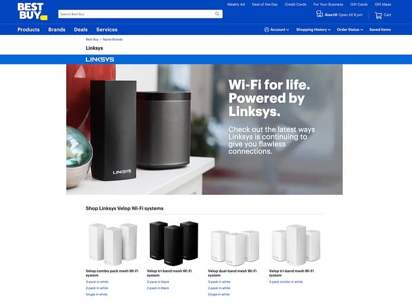Go to Deal of the Day
The height and width of the screenshot is (305, 412).
click(265, 5)
